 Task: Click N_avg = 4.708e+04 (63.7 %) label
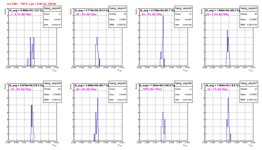157,10
